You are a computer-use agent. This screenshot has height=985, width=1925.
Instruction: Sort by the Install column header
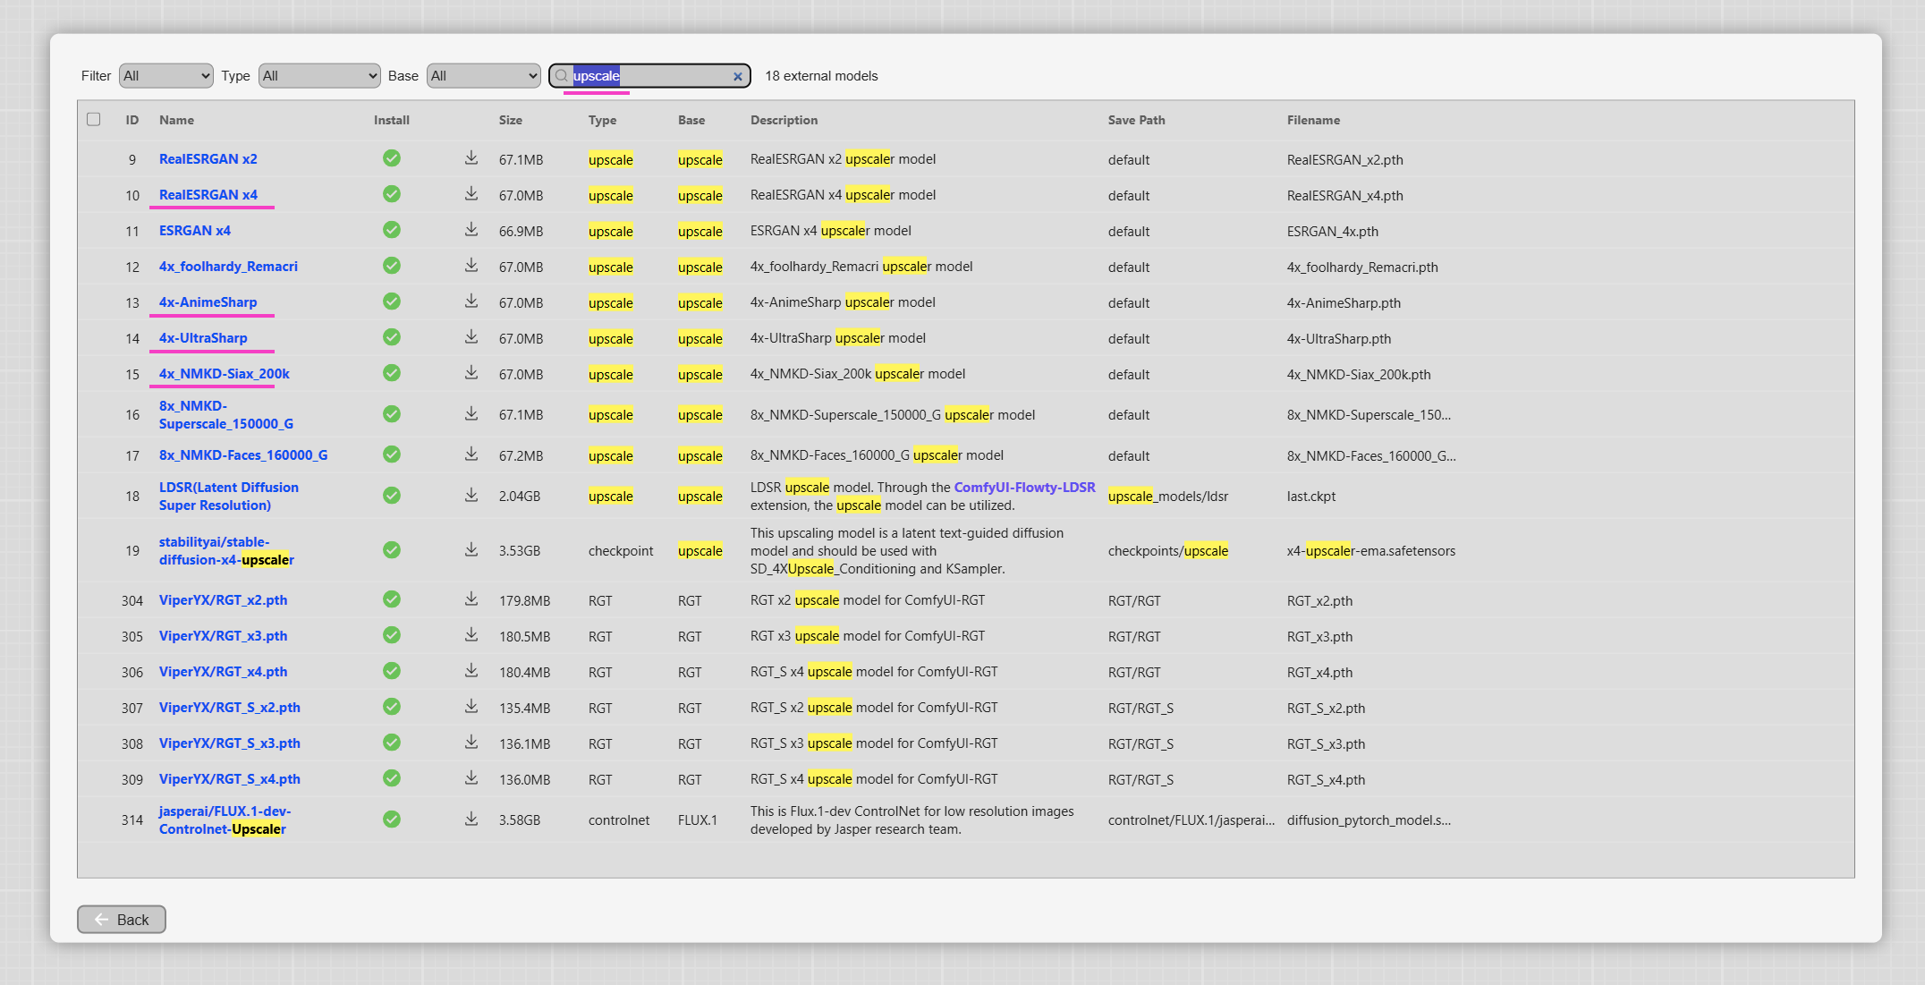point(392,120)
